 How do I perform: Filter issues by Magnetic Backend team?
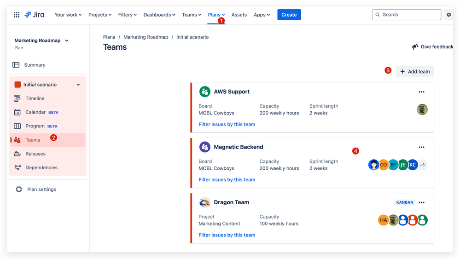coord(227,179)
